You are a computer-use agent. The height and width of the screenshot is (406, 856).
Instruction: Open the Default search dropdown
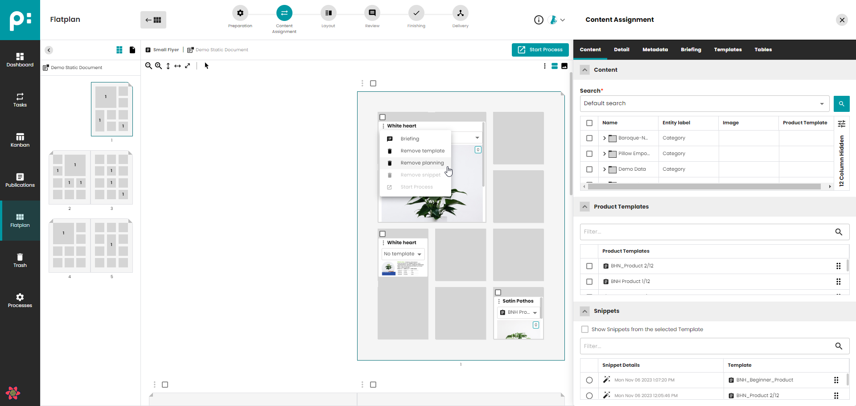(704, 104)
